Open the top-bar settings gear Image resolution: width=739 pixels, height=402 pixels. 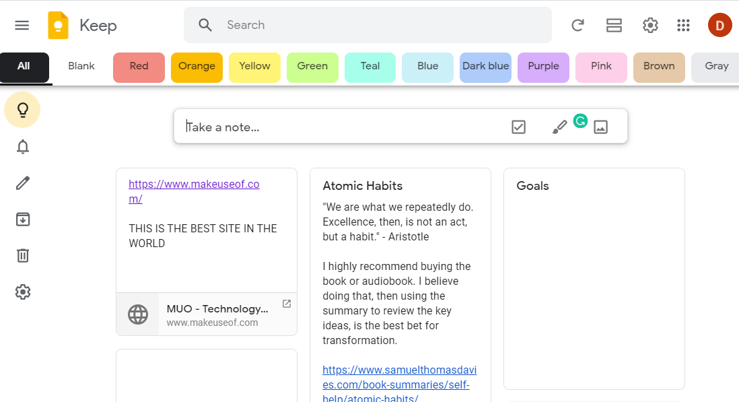(650, 25)
